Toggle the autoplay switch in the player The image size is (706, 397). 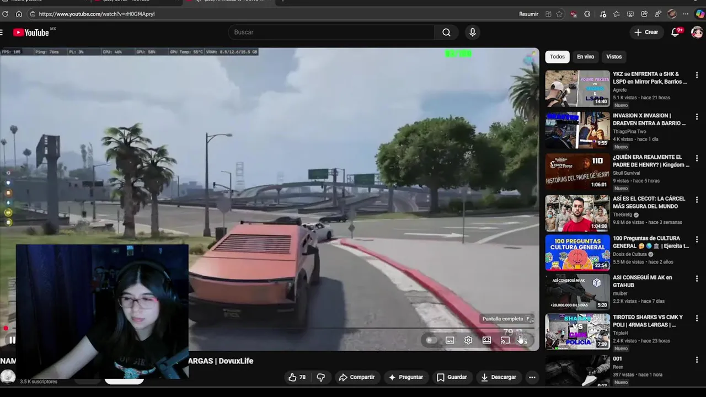pos(431,340)
